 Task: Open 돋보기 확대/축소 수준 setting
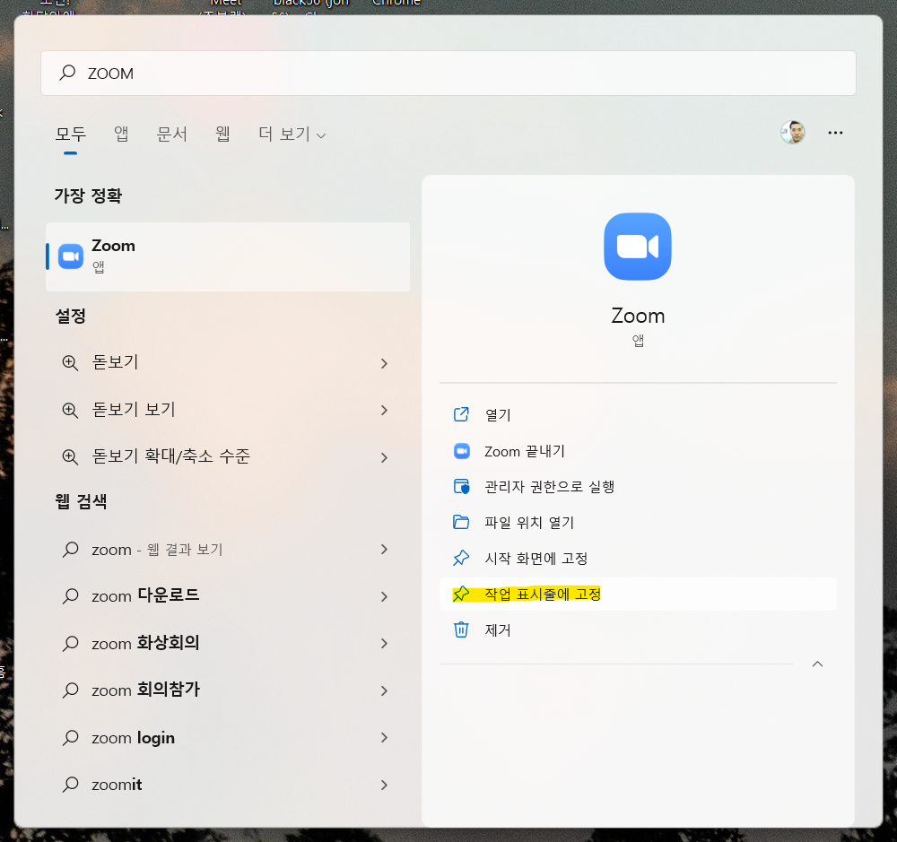pos(228,456)
